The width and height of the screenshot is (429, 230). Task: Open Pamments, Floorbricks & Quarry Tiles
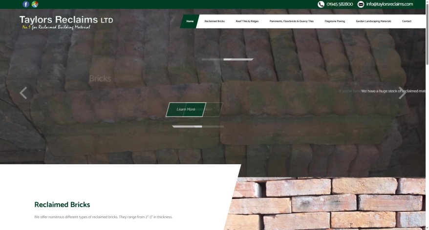(291, 21)
